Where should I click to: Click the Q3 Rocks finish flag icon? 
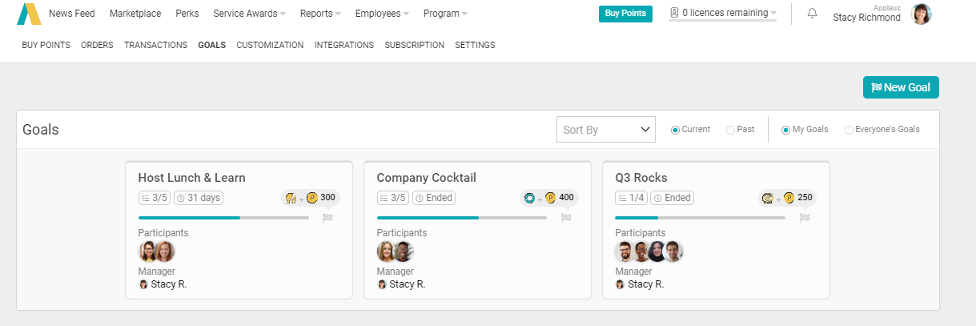(x=805, y=218)
